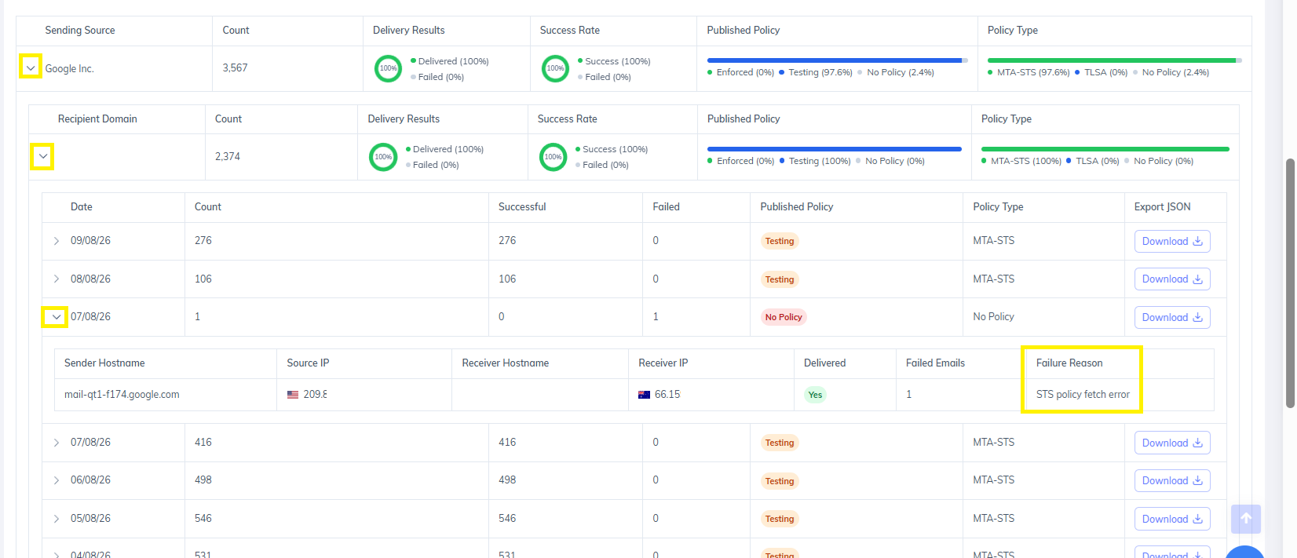1297x558 pixels.
Task: Download JSON for 05/08/26 row
Action: tap(1172, 519)
